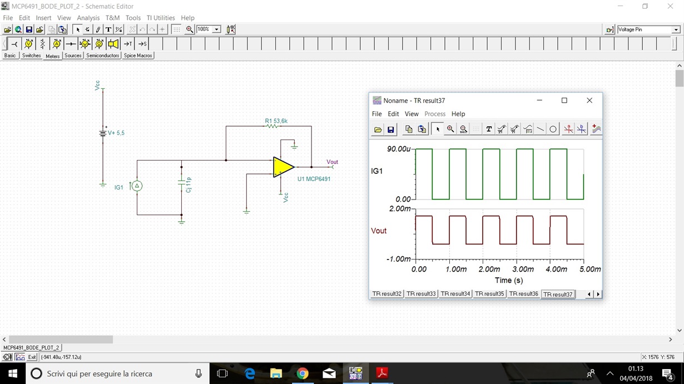Image resolution: width=684 pixels, height=384 pixels.
Task: Open the Tools menu in Schematic Editor
Action: coord(133,18)
